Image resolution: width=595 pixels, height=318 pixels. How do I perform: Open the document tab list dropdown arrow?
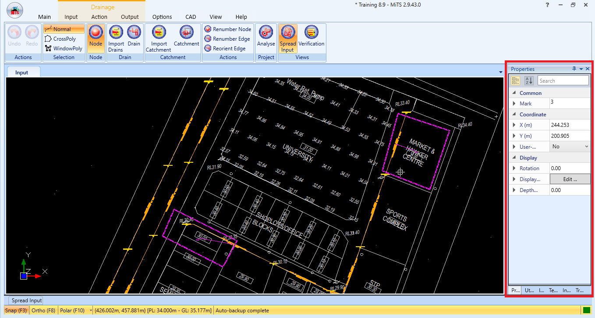[500, 72]
